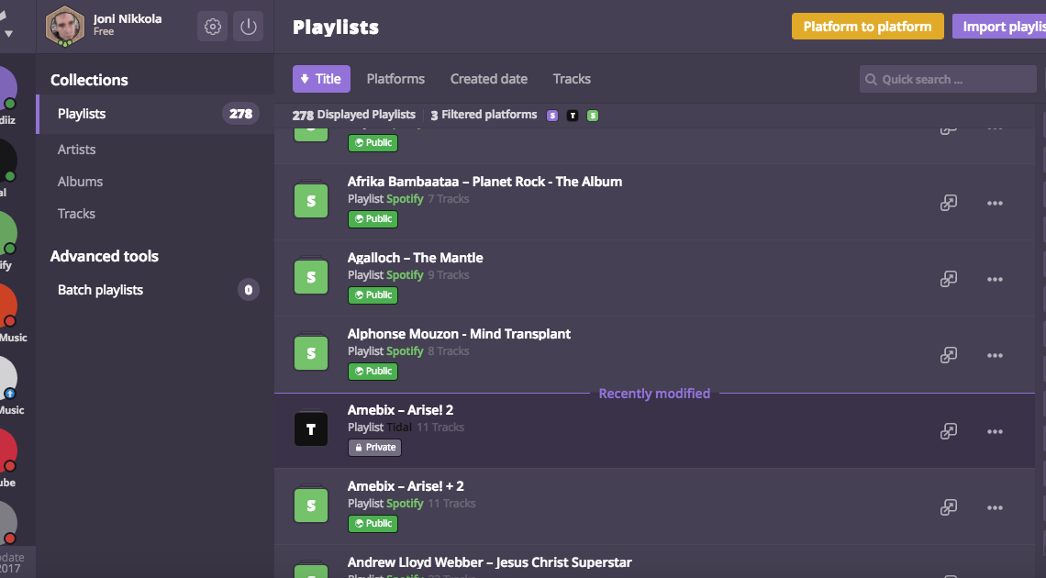
Task: Toggle Public badge on Agalloch – The Mantle
Action: [x=372, y=295]
